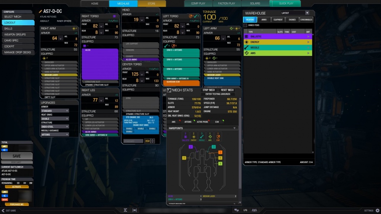Click the C-Bills currency icon under Total
This screenshot has width=381, height=214.
pos(4,150)
